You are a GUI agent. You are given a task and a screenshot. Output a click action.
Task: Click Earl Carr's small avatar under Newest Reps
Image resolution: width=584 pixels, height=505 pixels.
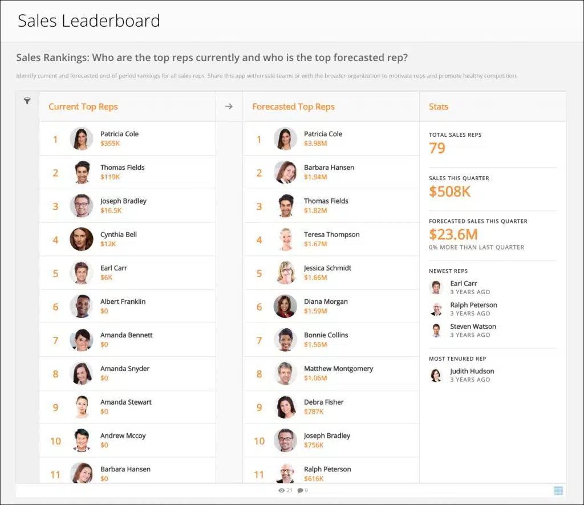[x=436, y=287]
